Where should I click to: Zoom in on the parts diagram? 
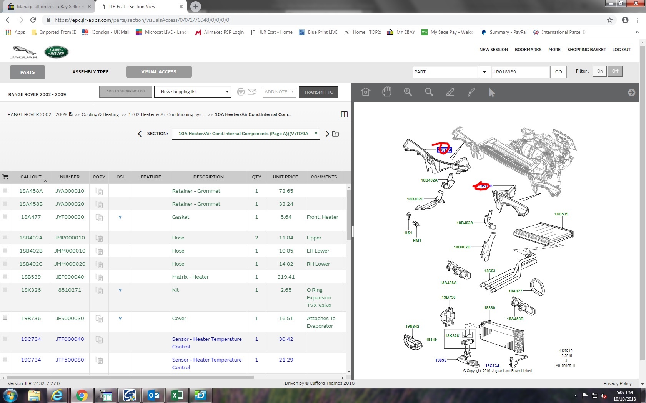(408, 92)
